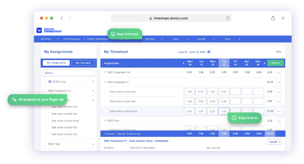Collapse the Details panel
Viewport: 304px width, 164px height.
274,142
